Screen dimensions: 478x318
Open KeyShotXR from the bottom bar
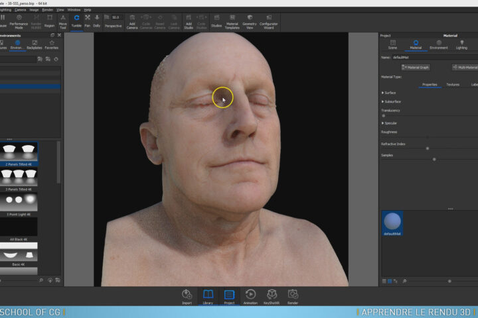272,297
